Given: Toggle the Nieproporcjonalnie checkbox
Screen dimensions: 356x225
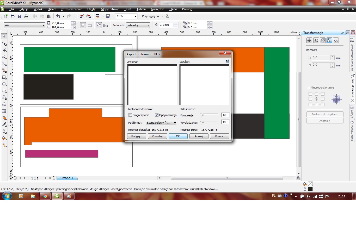Looking at the screenshot, I should click(309, 87).
